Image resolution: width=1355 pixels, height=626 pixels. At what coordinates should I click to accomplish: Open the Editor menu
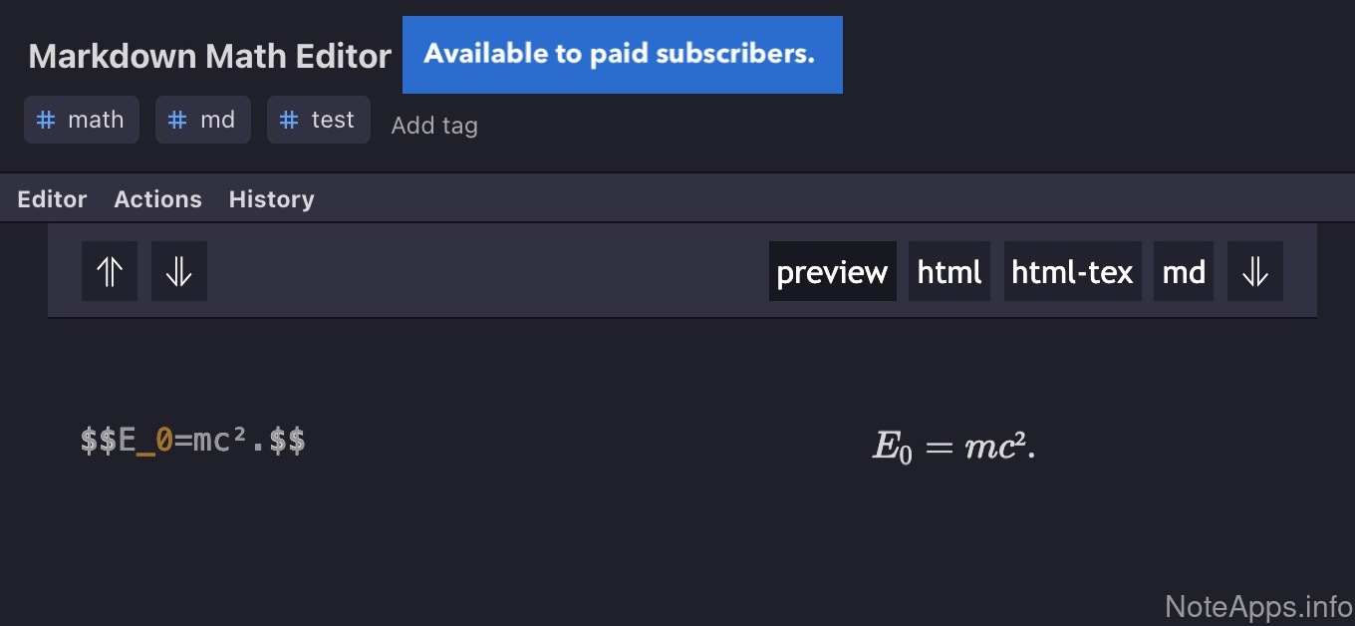tap(52, 199)
